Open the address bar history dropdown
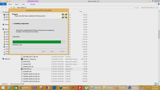Image resolution: width=160 pixels, height=90 pixels. (135, 7)
